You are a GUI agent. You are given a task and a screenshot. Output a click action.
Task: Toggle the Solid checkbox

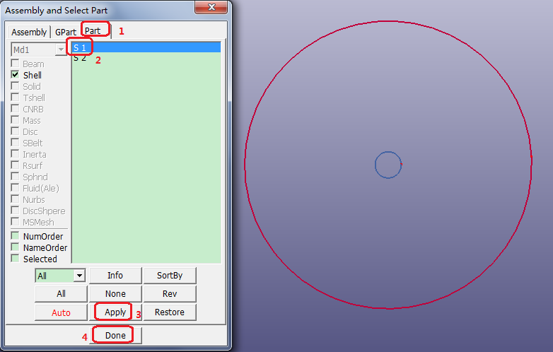[x=15, y=86]
